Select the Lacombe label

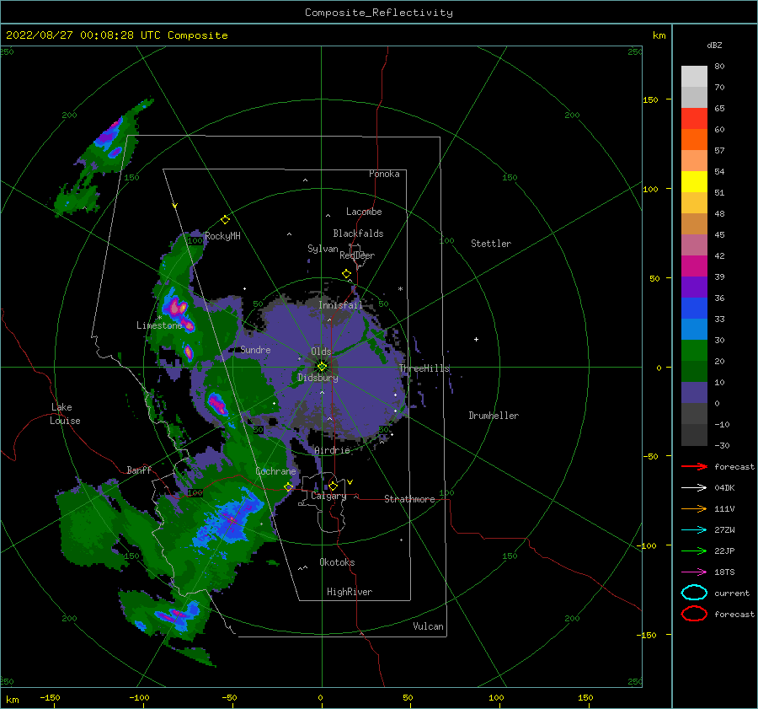tap(364, 212)
